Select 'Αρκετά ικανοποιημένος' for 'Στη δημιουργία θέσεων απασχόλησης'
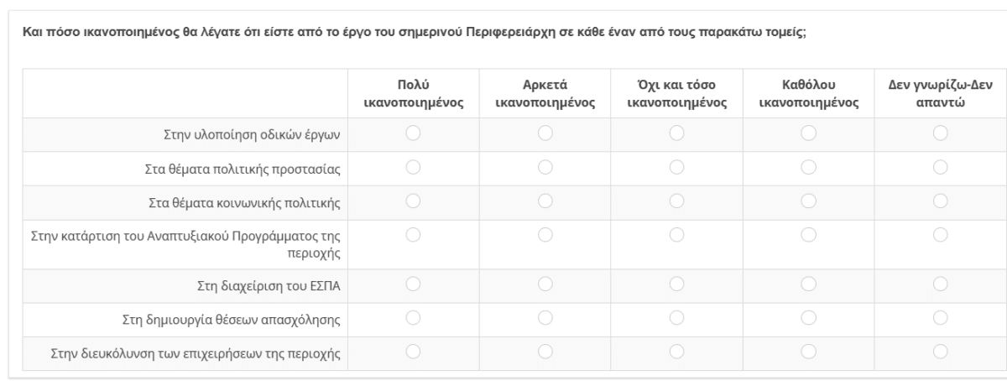Image resolution: width=1007 pixels, height=381 pixels. click(x=545, y=317)
